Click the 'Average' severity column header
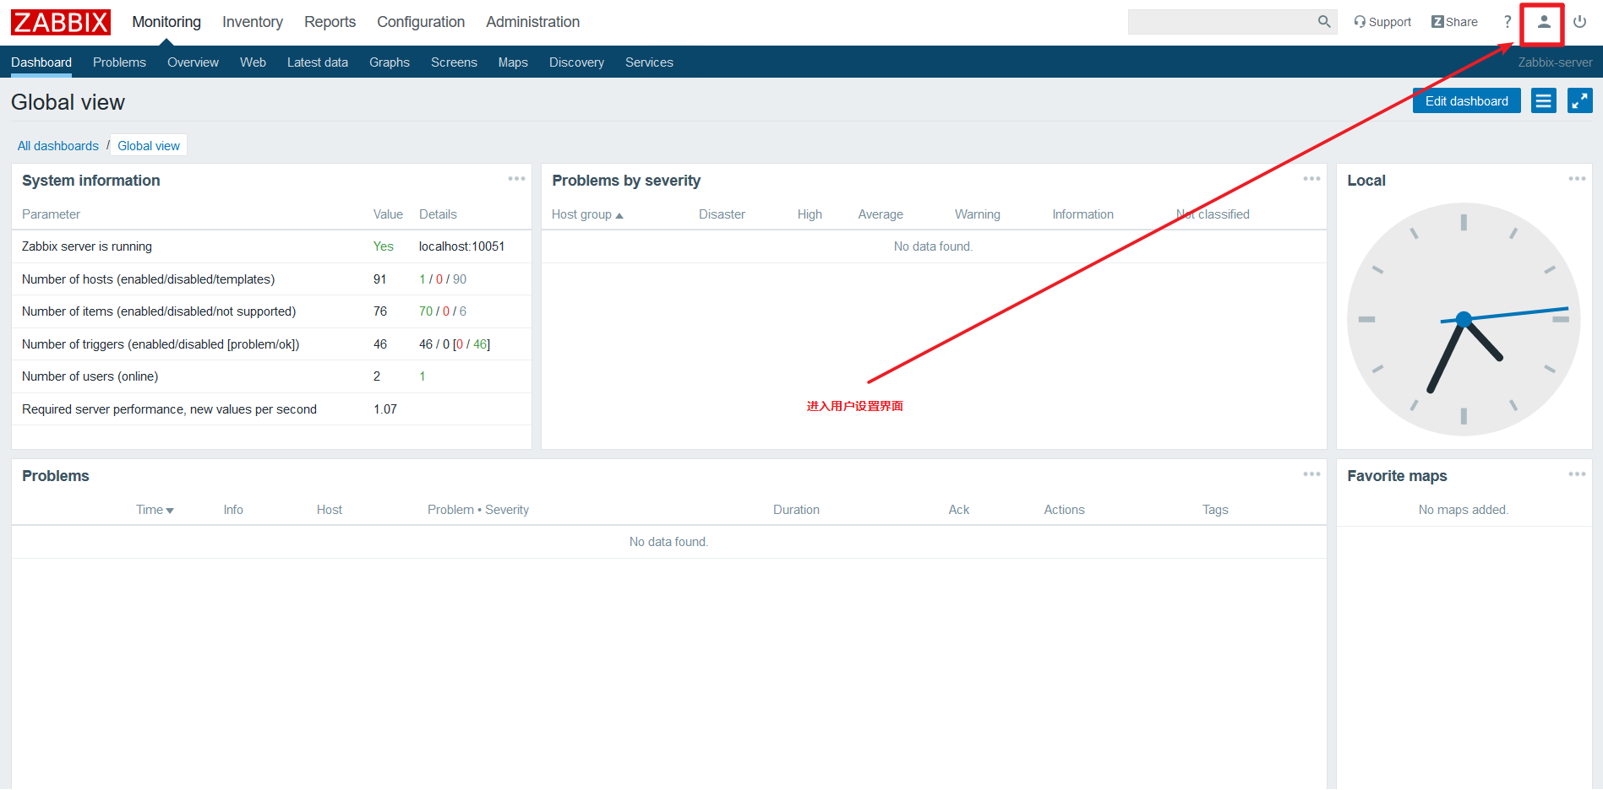 881,214
